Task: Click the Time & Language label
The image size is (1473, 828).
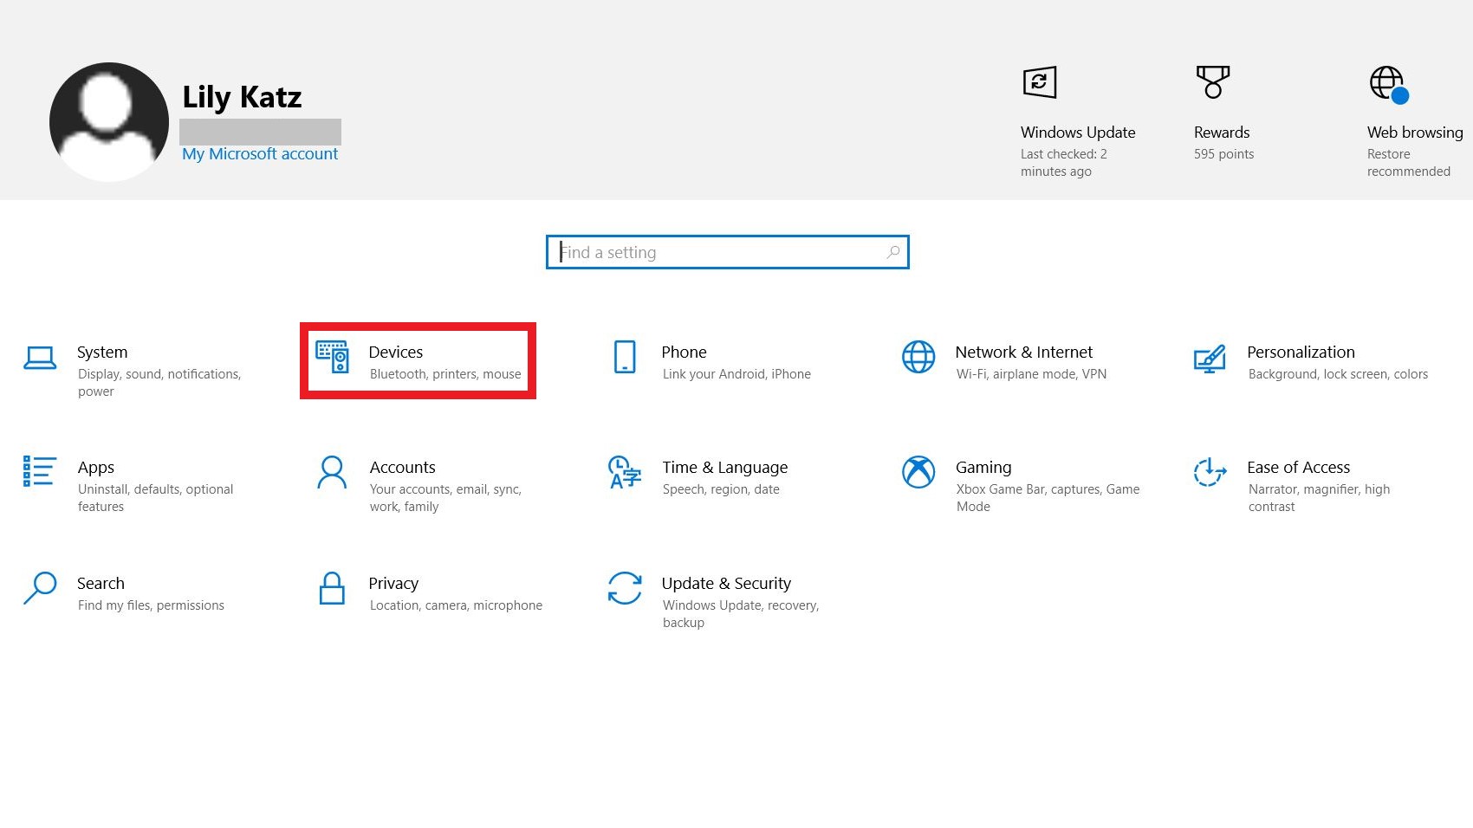Action: point(724,468)
